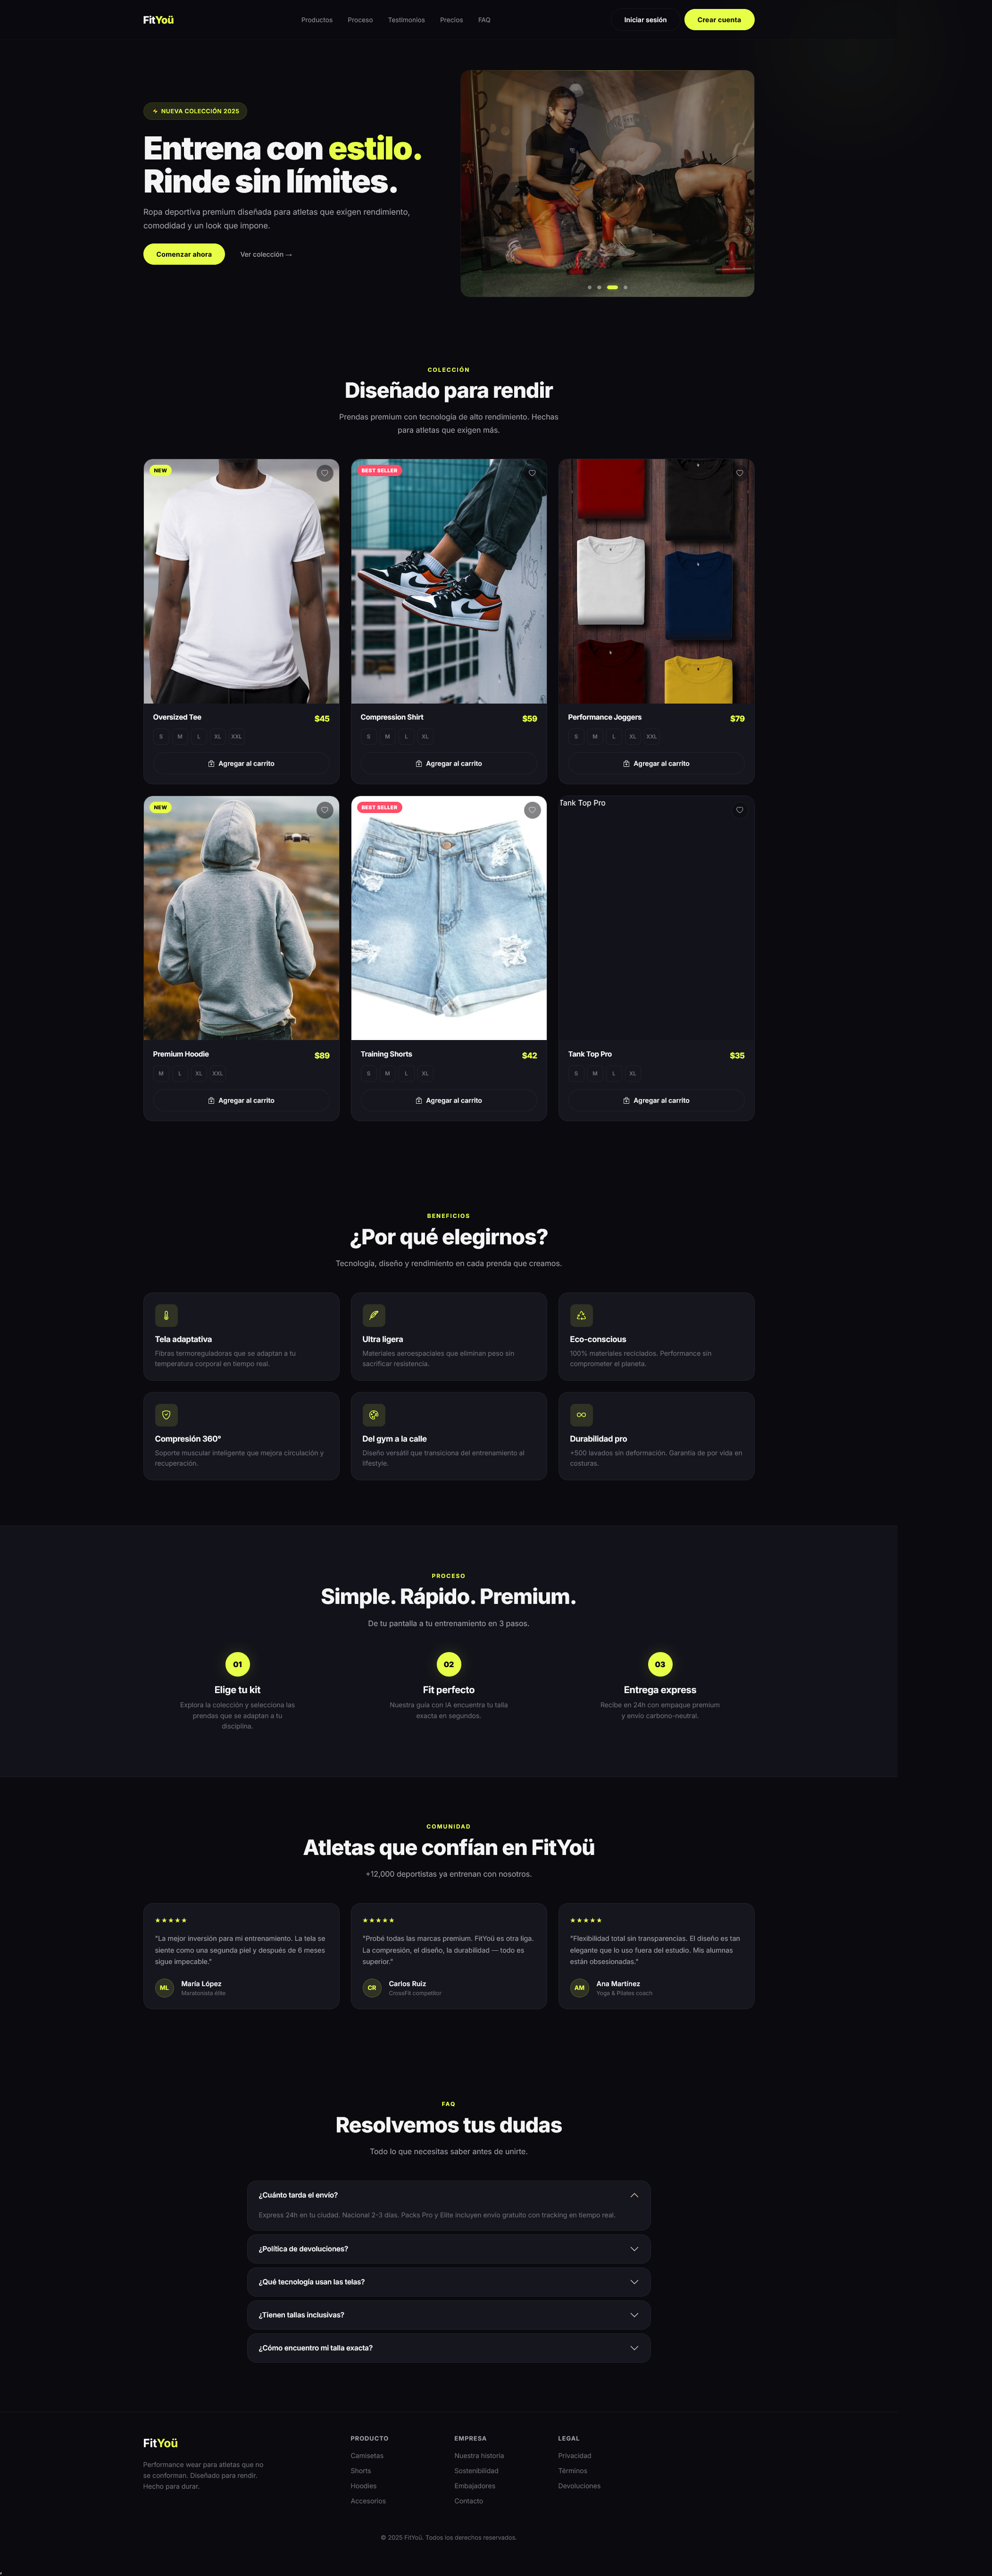The height and width of the screenshot is (2576, 992).
Task: Click the NEW badge on Oversized Tee
Action: tap(160, 470)
